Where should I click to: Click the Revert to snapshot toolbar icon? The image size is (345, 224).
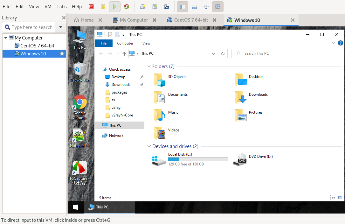[x=155, y=7]
